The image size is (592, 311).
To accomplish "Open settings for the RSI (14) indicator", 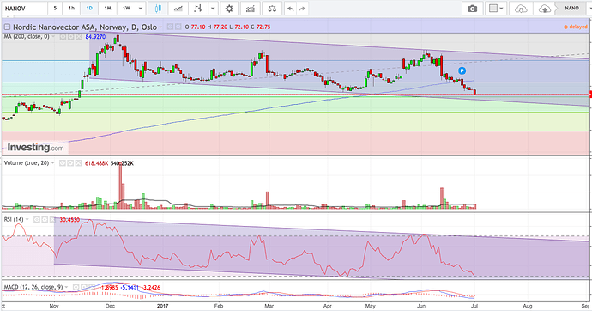I will [45, 219].
